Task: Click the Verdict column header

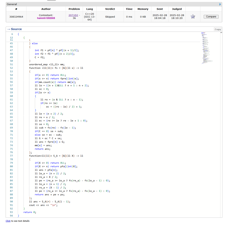Action: tap(110, 9)
